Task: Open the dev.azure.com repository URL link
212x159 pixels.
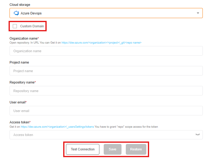Action: tap(102, 43)
